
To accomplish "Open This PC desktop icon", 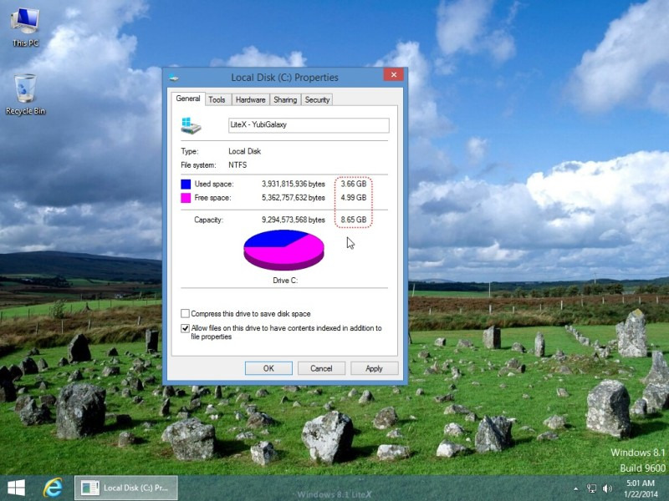I will [25, 27].
